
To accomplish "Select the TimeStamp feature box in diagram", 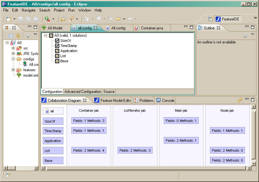I will tap(53, 131).
